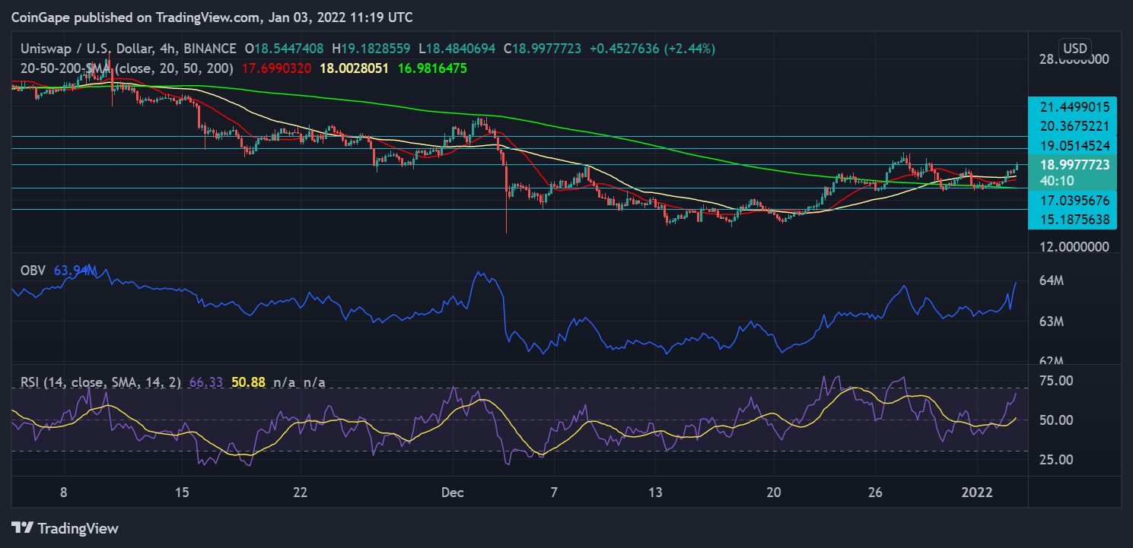Click the RSI indicator legend title
This screenshot has height=548, width=1133.
pos(96,383)
